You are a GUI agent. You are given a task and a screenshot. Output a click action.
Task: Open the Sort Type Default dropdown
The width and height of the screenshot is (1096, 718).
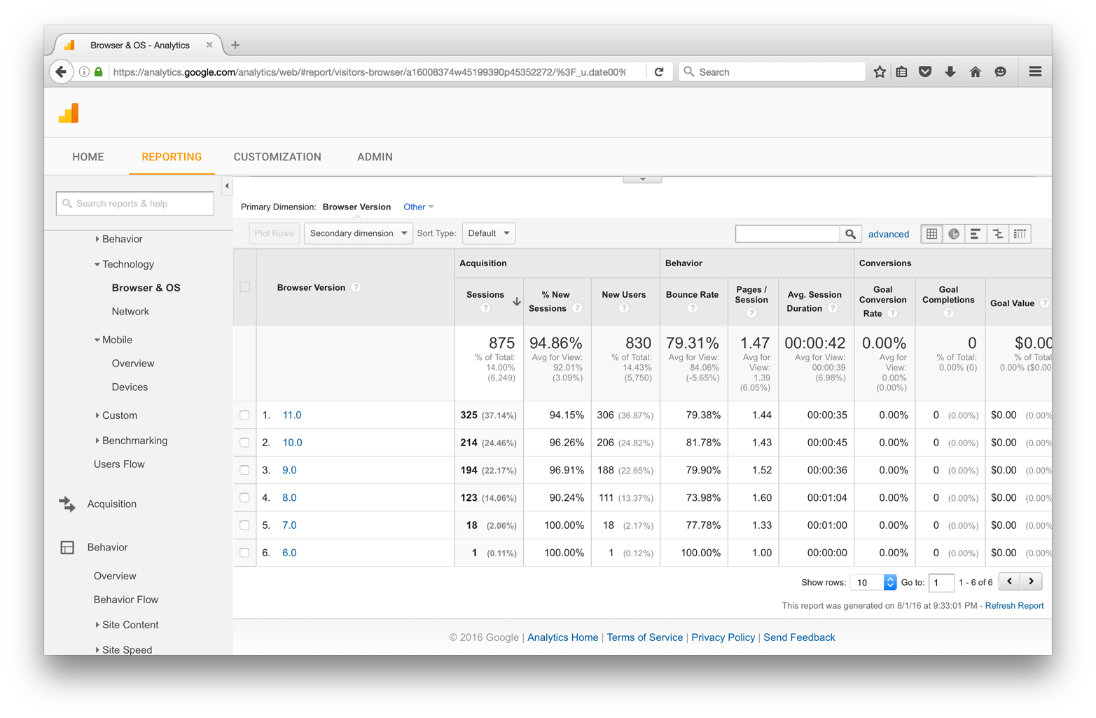(x=488, y=233)
